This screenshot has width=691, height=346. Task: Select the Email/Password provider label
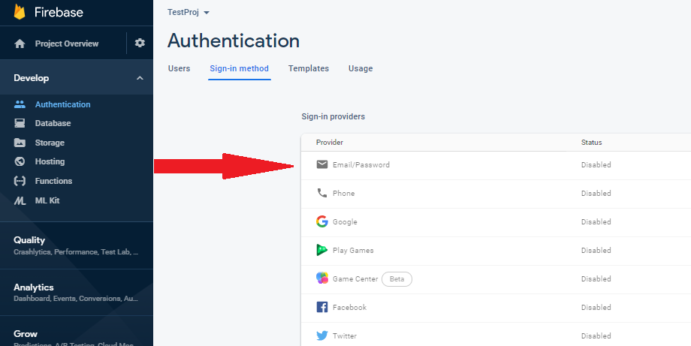(x=361, y=164)
